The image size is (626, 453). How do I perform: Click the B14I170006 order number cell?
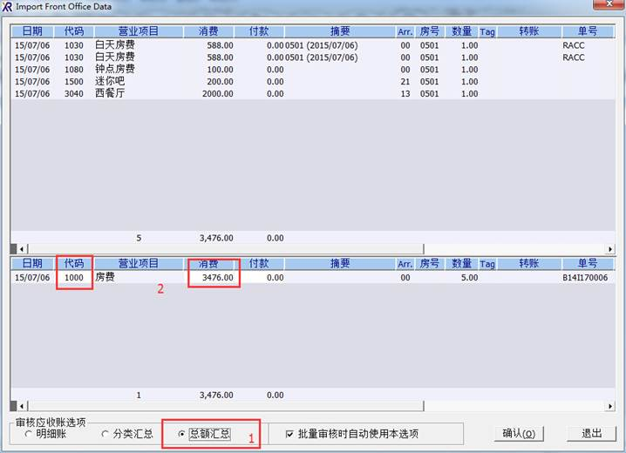588,278
